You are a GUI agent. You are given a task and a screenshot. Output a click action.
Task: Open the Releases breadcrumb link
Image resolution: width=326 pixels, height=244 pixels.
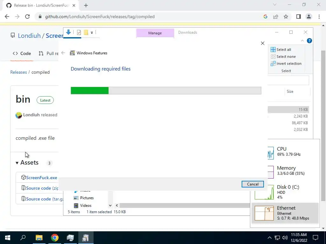pyautogui.click(x=18, y=72)
